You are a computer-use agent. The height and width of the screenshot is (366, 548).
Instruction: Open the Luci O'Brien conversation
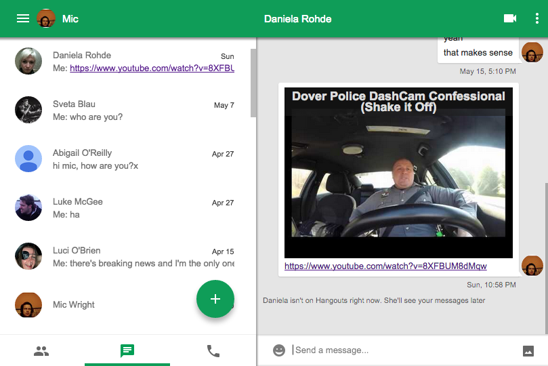pyautogui.click(x=129, y=257)
